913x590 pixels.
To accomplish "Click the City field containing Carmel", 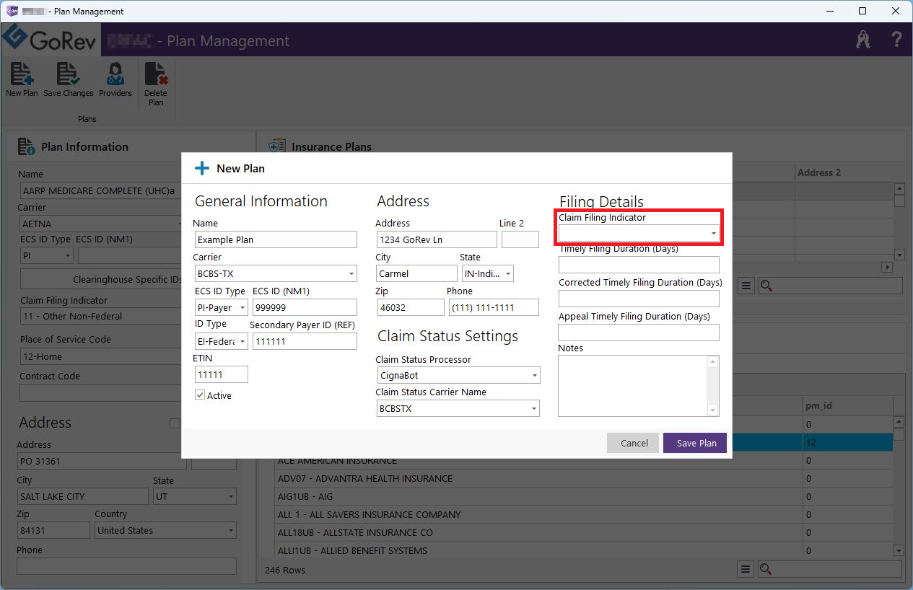I will [x=417, y=273].
